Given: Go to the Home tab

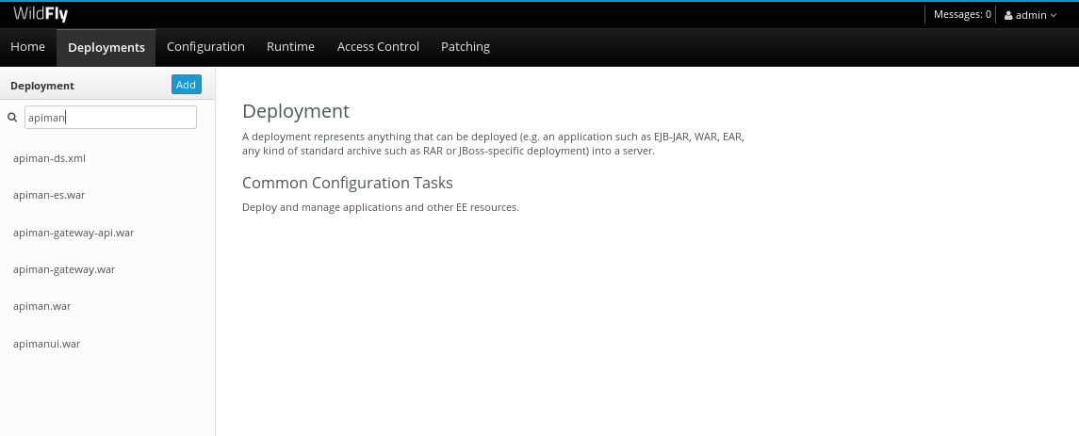Looking at the screenshot, I should pyautogui.click(x=27, y=47).
